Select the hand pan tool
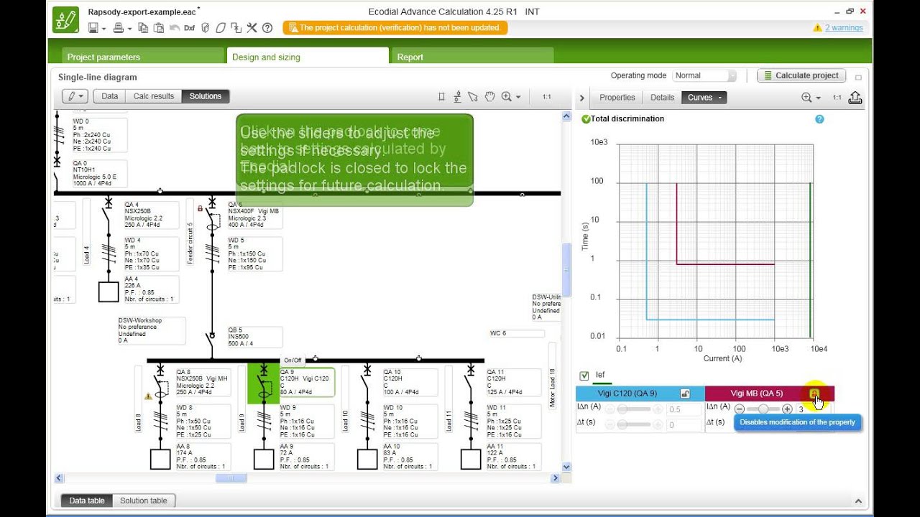 489,97
